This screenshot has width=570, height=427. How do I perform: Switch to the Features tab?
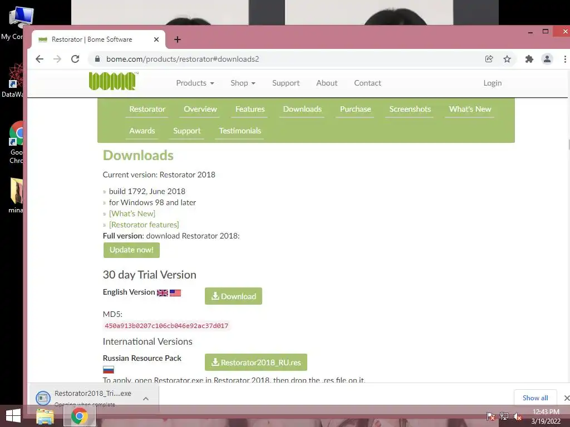click(x=250, y=110)
